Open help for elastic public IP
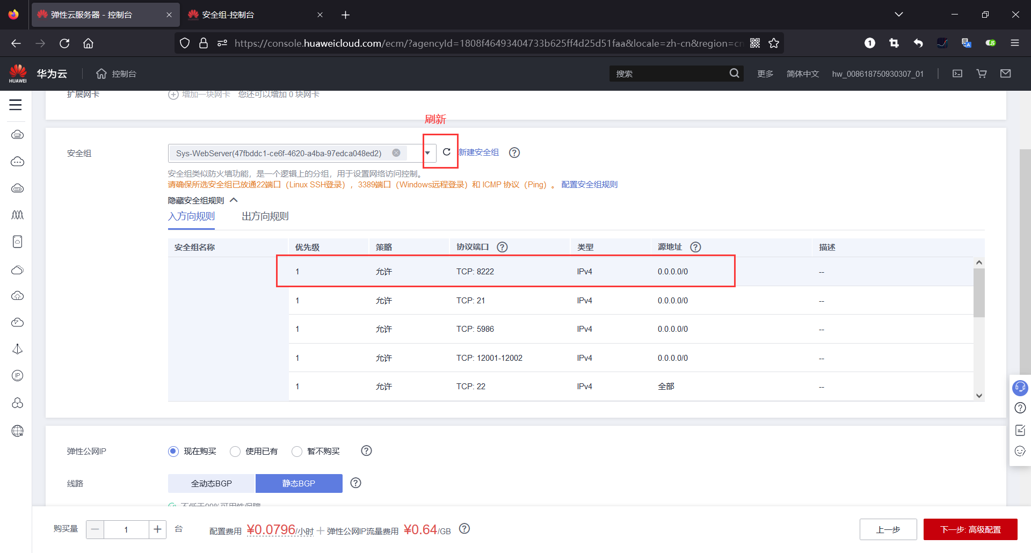 (366, 451)
